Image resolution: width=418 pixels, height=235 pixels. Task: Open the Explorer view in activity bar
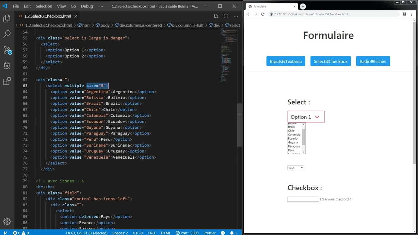7,19
